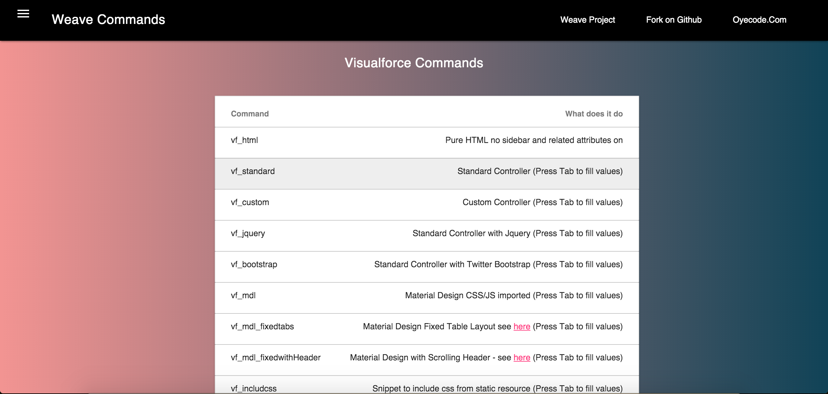Open the hamburger menu icon
828x394 pixels.
point(23,14)
